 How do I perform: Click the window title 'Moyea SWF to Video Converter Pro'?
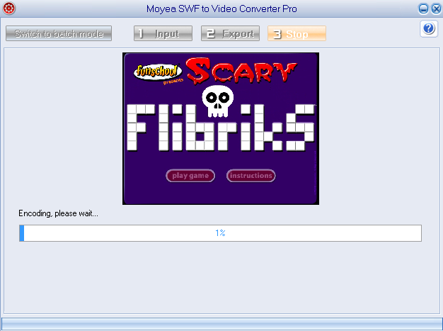point(221,9)
